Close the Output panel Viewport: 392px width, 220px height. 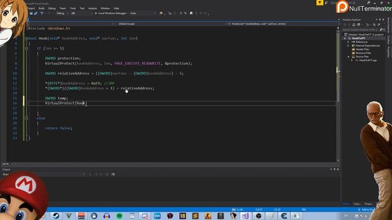tap(337, 169)
